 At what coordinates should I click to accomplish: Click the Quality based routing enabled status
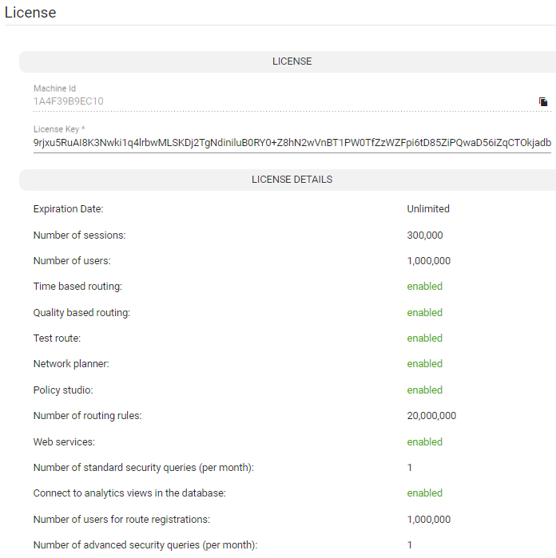(424, 313)
